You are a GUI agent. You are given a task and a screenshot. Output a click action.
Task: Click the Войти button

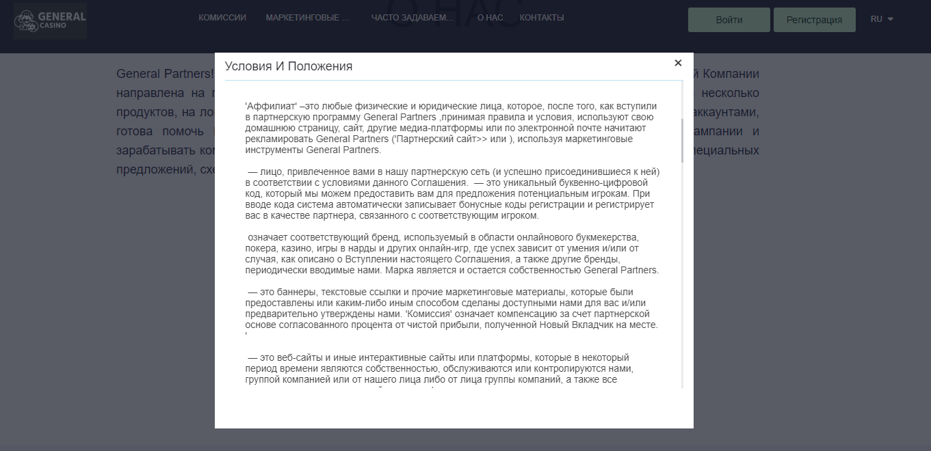click(x=729, y=20)
